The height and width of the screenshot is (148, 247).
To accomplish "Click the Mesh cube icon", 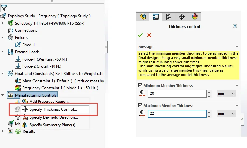I will [x=11, y=123].
